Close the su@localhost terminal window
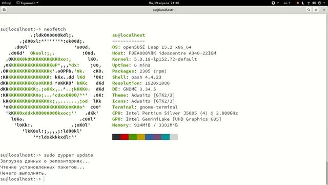328x185 pixels. pos(324,10)
